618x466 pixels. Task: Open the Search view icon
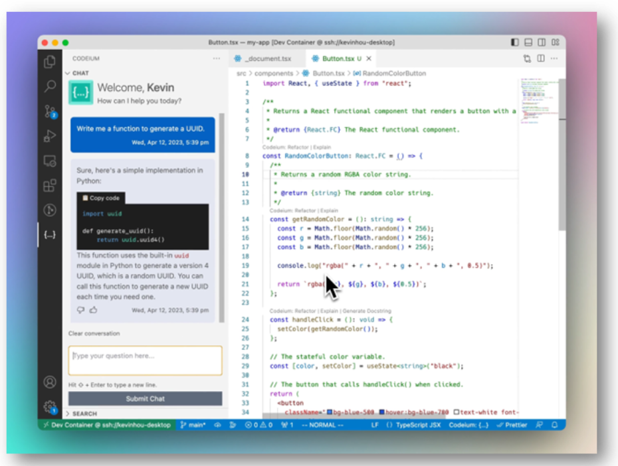pyautogui.click(x=50, y=86)
